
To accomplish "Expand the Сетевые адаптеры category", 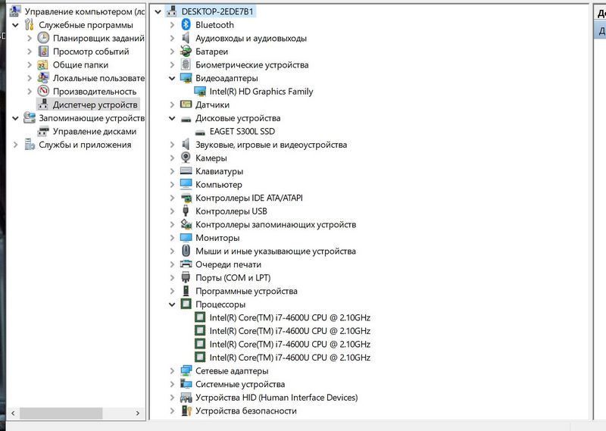I will 173,371.
